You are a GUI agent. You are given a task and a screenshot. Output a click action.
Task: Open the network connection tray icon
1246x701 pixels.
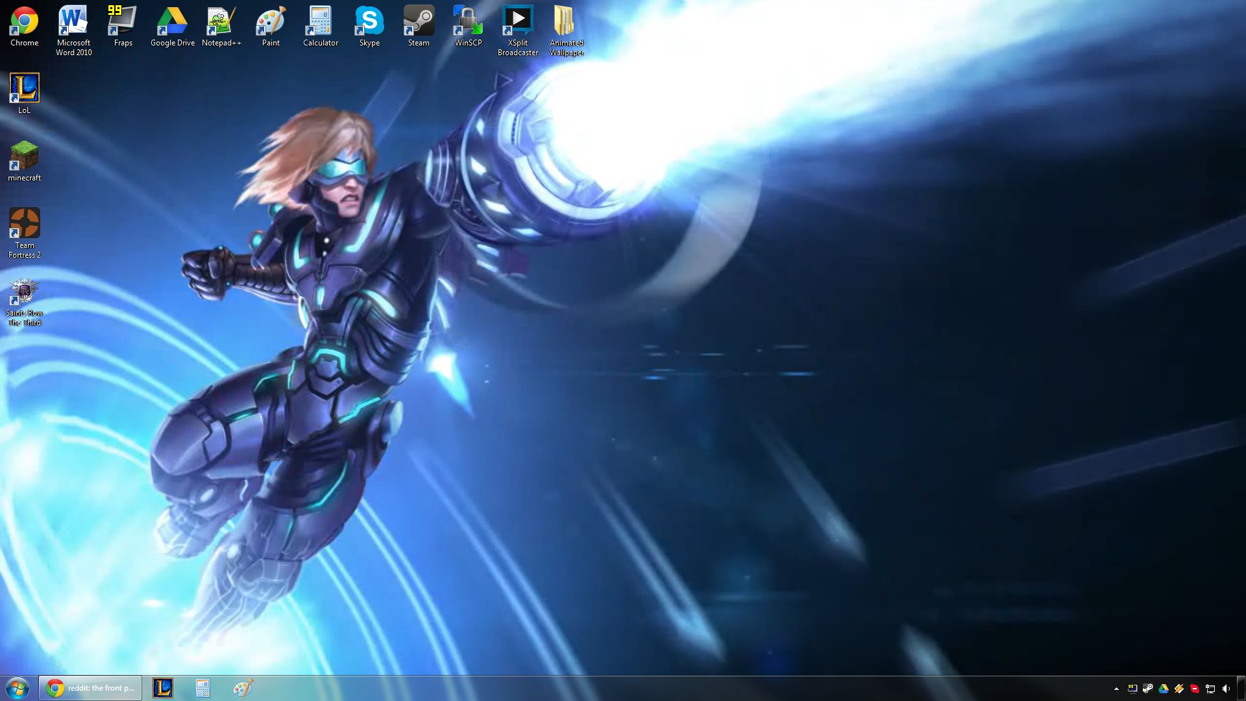[x=1210, y=689]
